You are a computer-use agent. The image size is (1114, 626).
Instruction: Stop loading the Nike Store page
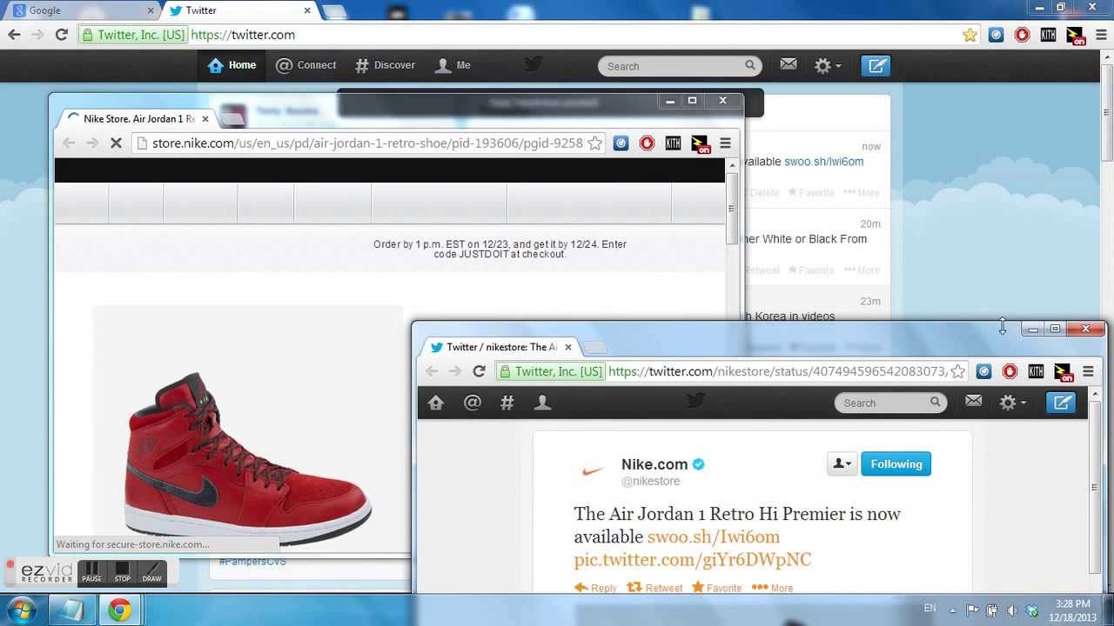pyautogui.click(x=116, y=143)
